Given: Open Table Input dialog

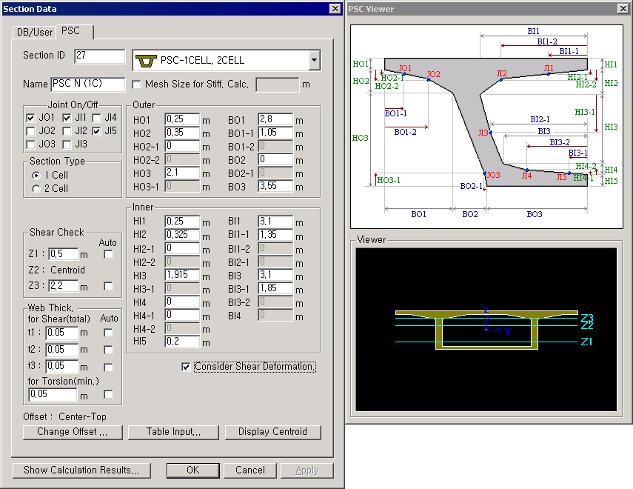Looking at the screenshot, I should (x=173, y=432).
